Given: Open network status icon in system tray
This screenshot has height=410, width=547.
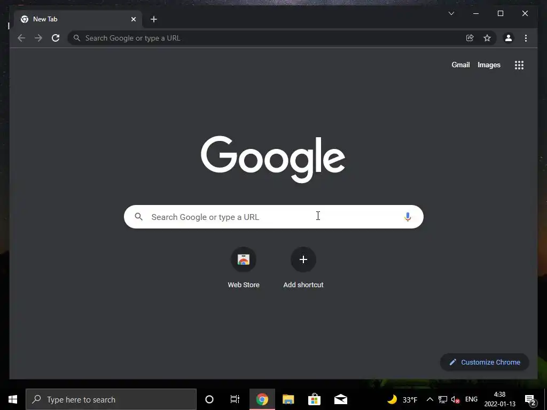Looking at the screenshot, I should [443, 399].
